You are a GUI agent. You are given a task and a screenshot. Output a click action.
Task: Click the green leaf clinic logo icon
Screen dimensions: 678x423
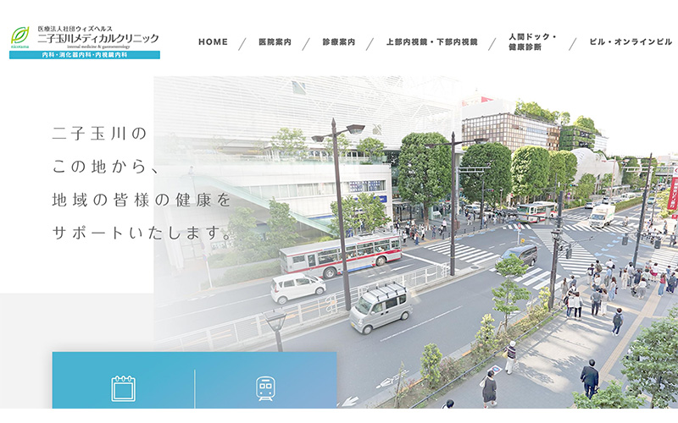[19, 36]
